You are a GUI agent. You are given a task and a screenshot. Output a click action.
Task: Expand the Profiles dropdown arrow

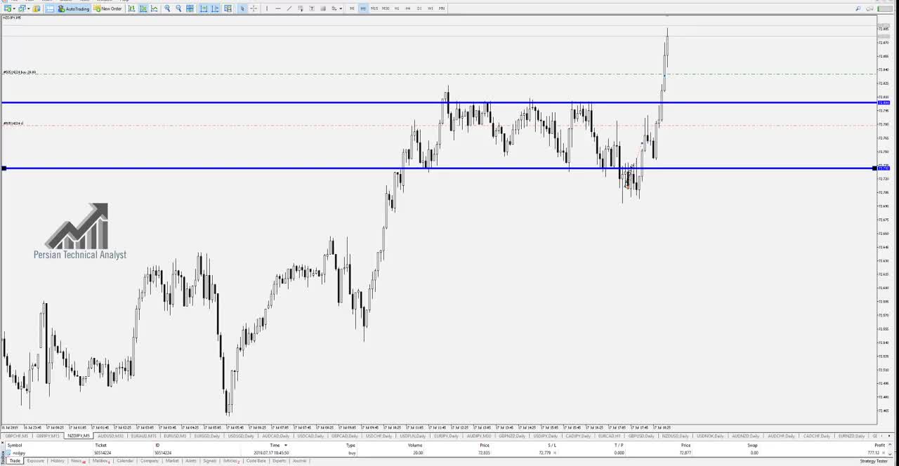(x=28, y=8)
